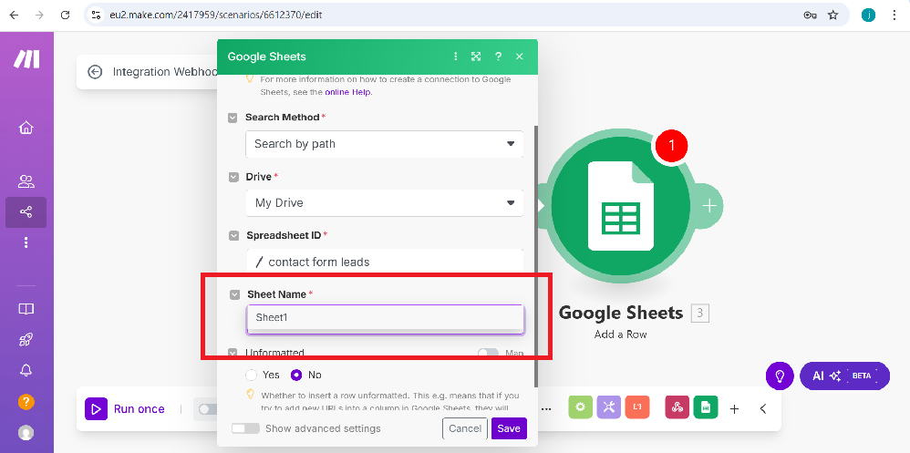This screenshot has height=453, width=910.
Task: Open the Home icon in sidebar
Action: pos(26,128)
